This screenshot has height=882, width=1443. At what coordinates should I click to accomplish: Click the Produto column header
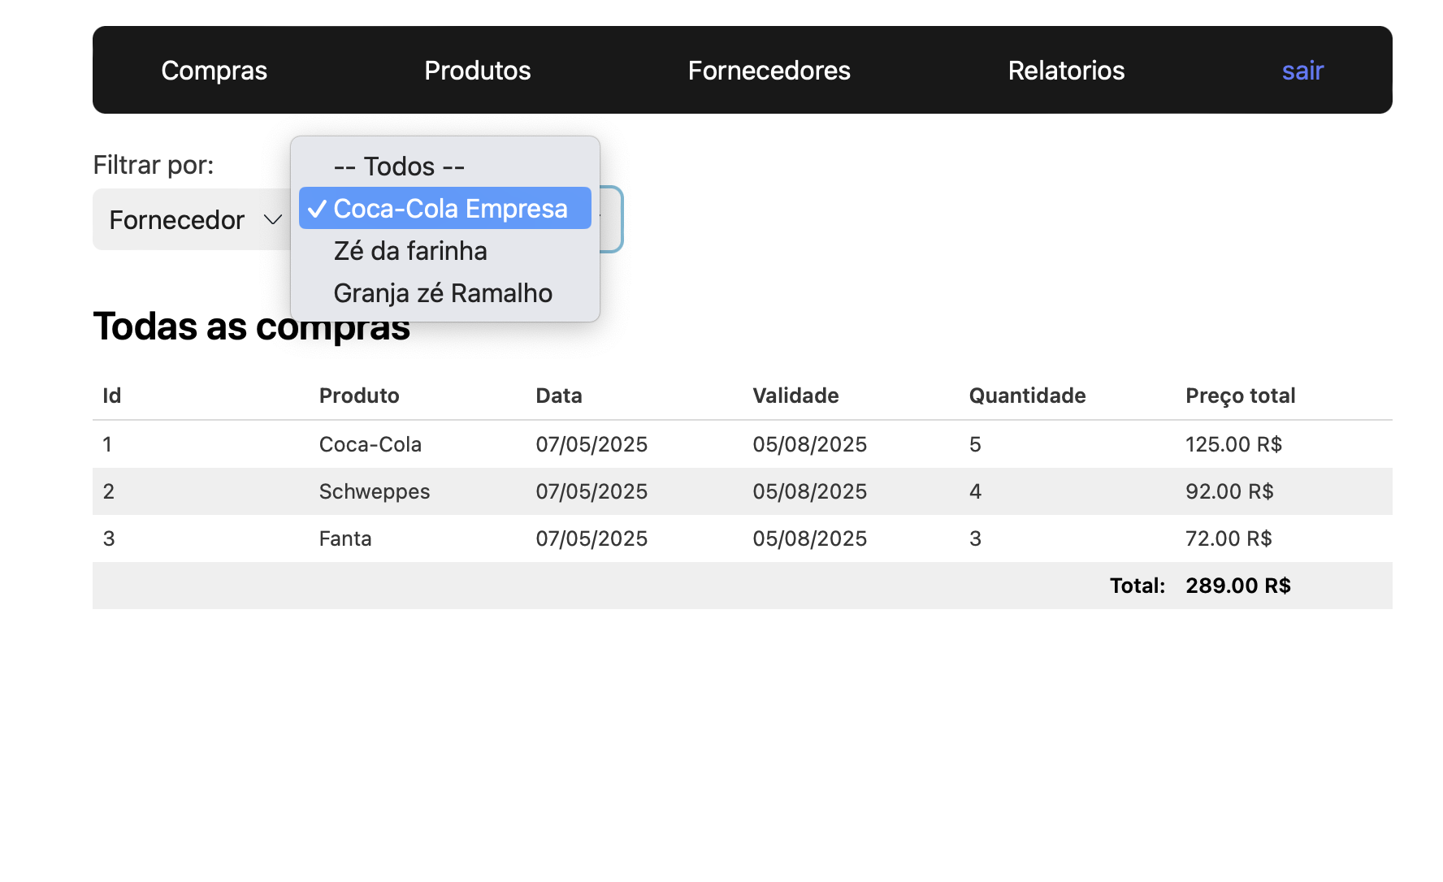tap(359, 396)
